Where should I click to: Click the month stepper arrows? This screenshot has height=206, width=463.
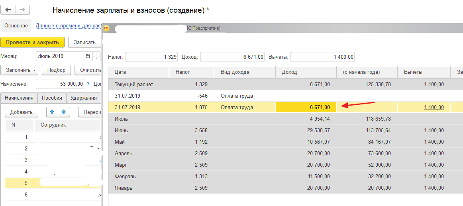coord(96,56)
